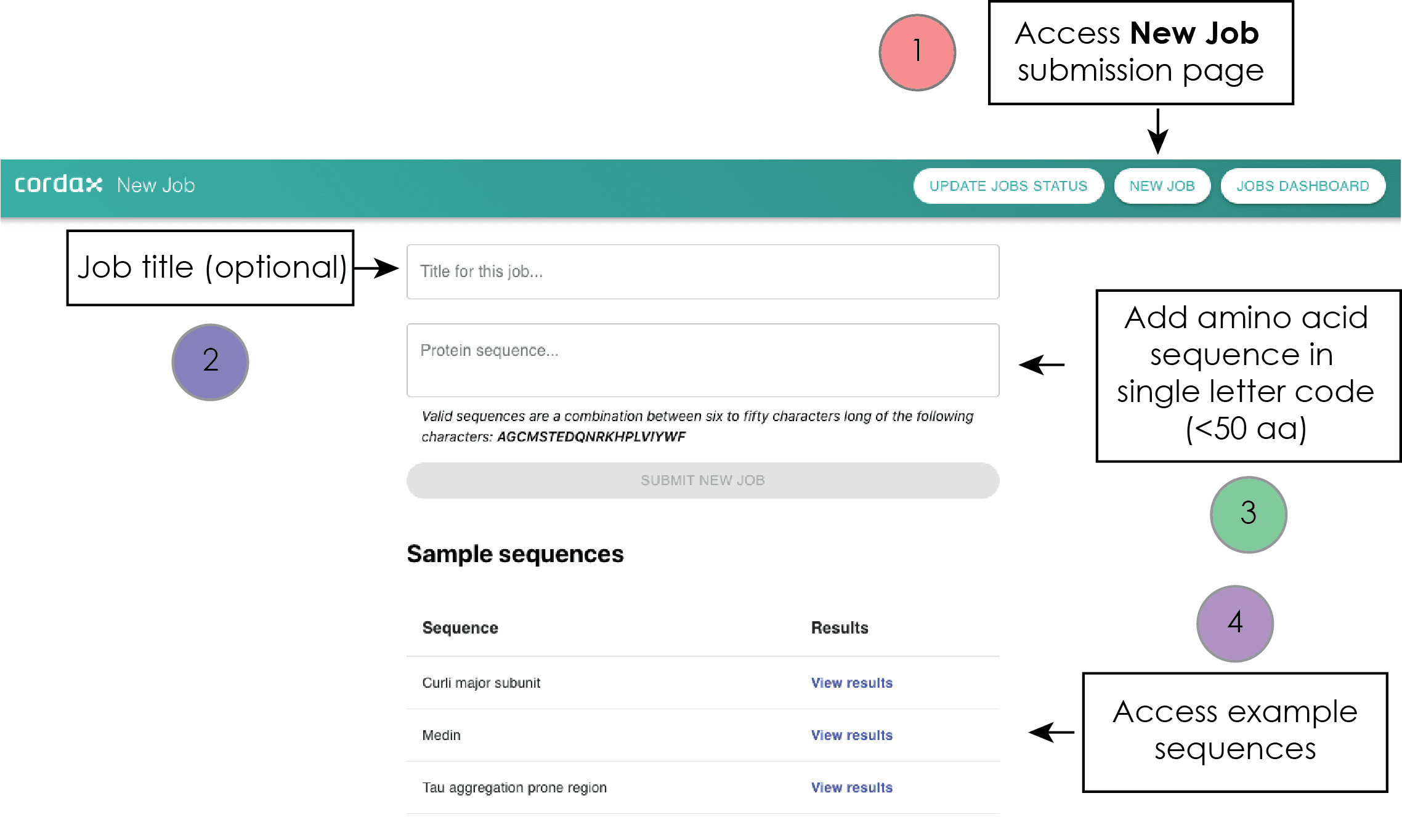This screenshot has height=817, width=1402.
Task: Select the 'Curli major subunit' row text
Action: coord(481,683)
